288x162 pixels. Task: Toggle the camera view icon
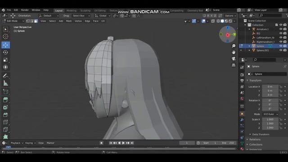coord(234,58)
